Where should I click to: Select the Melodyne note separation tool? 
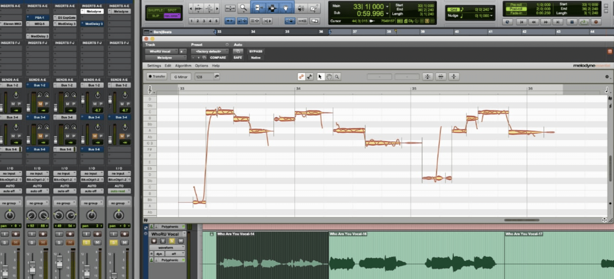309,77
